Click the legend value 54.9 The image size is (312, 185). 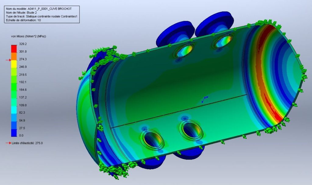coord(22,120)
